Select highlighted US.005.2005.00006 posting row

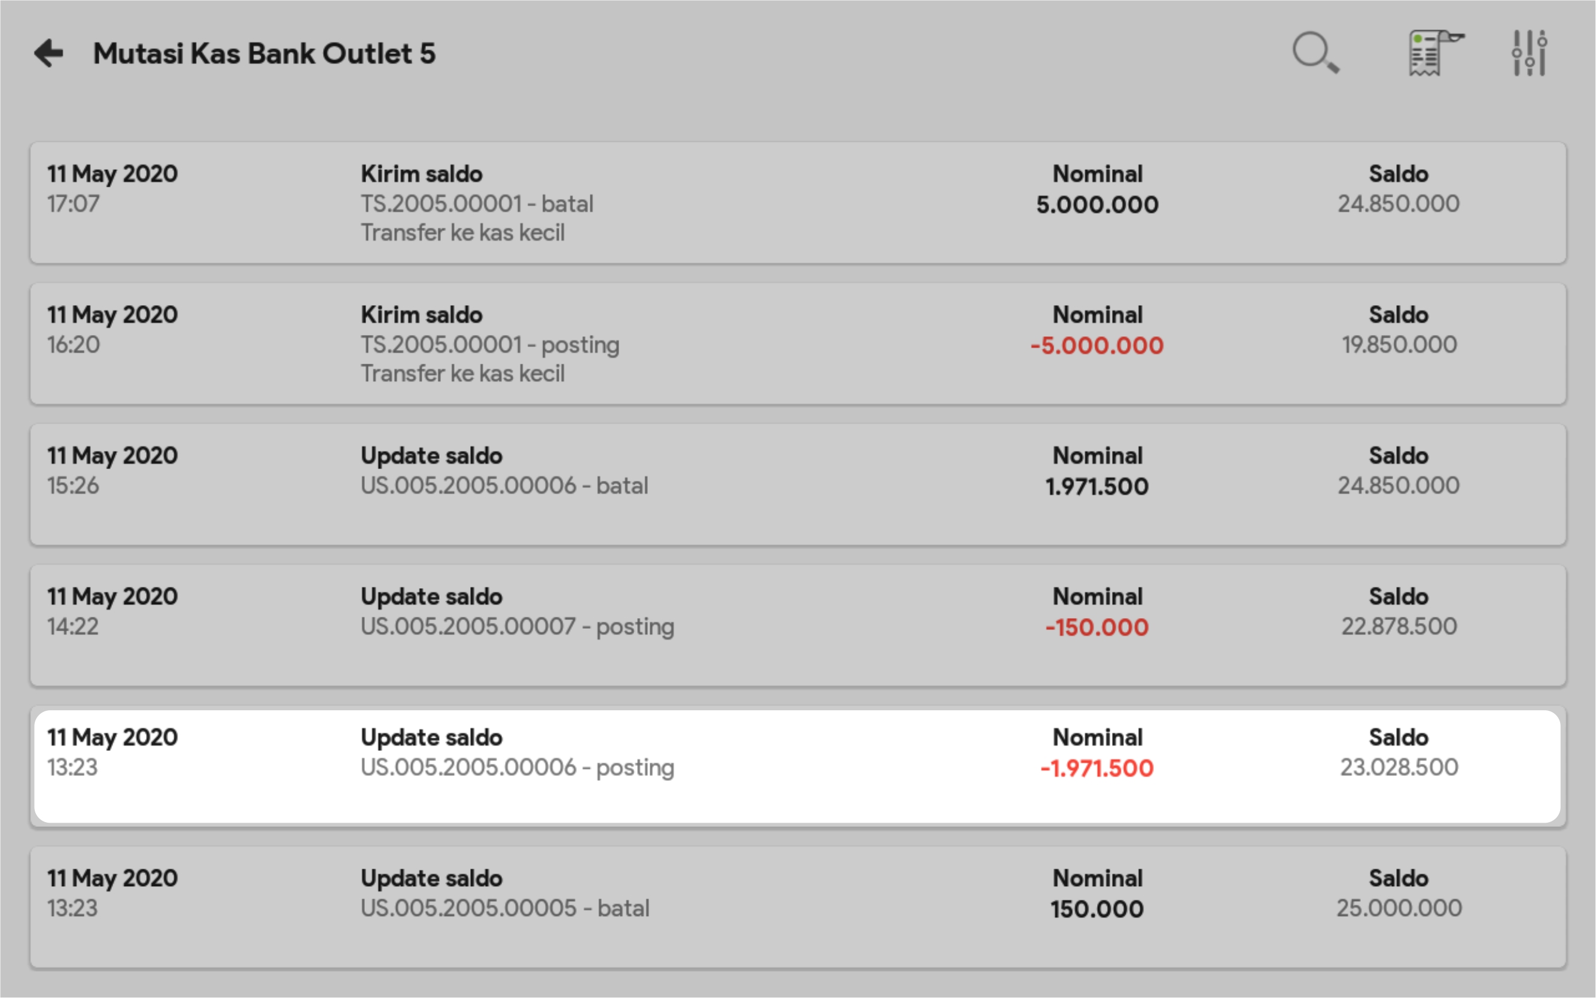pyautogui.click(x=517, y=767)
